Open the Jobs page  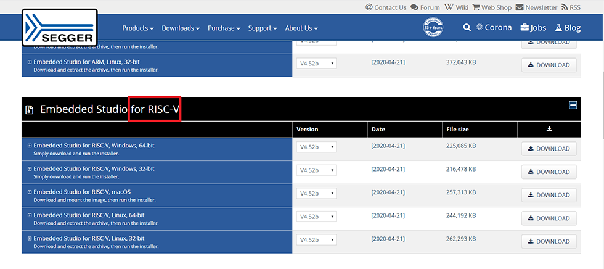533,28
